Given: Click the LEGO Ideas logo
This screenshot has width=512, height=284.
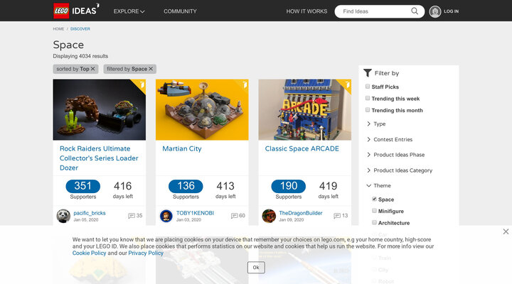Looking at the screenshot, I should point(76,11).
